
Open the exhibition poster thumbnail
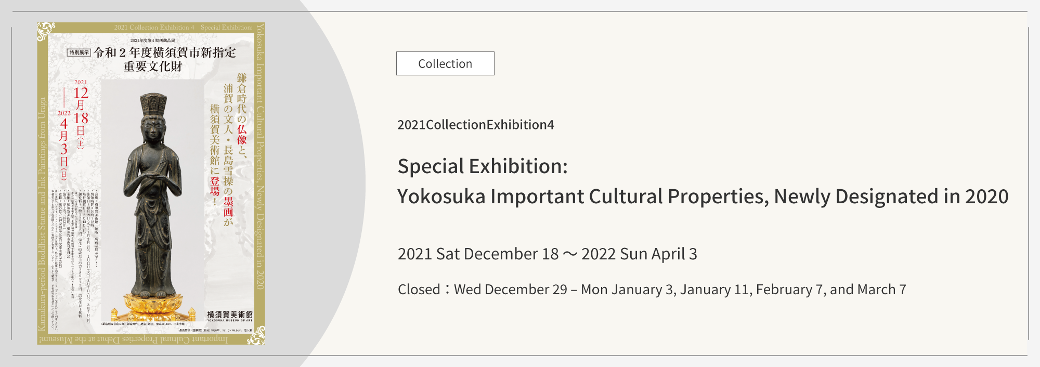pos(151,183)
